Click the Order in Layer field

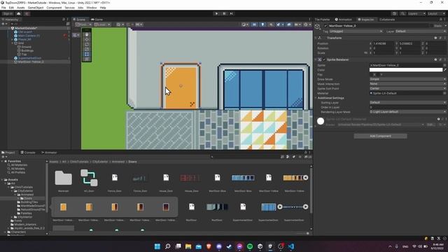pyautogui.click(x=407, y=107)
